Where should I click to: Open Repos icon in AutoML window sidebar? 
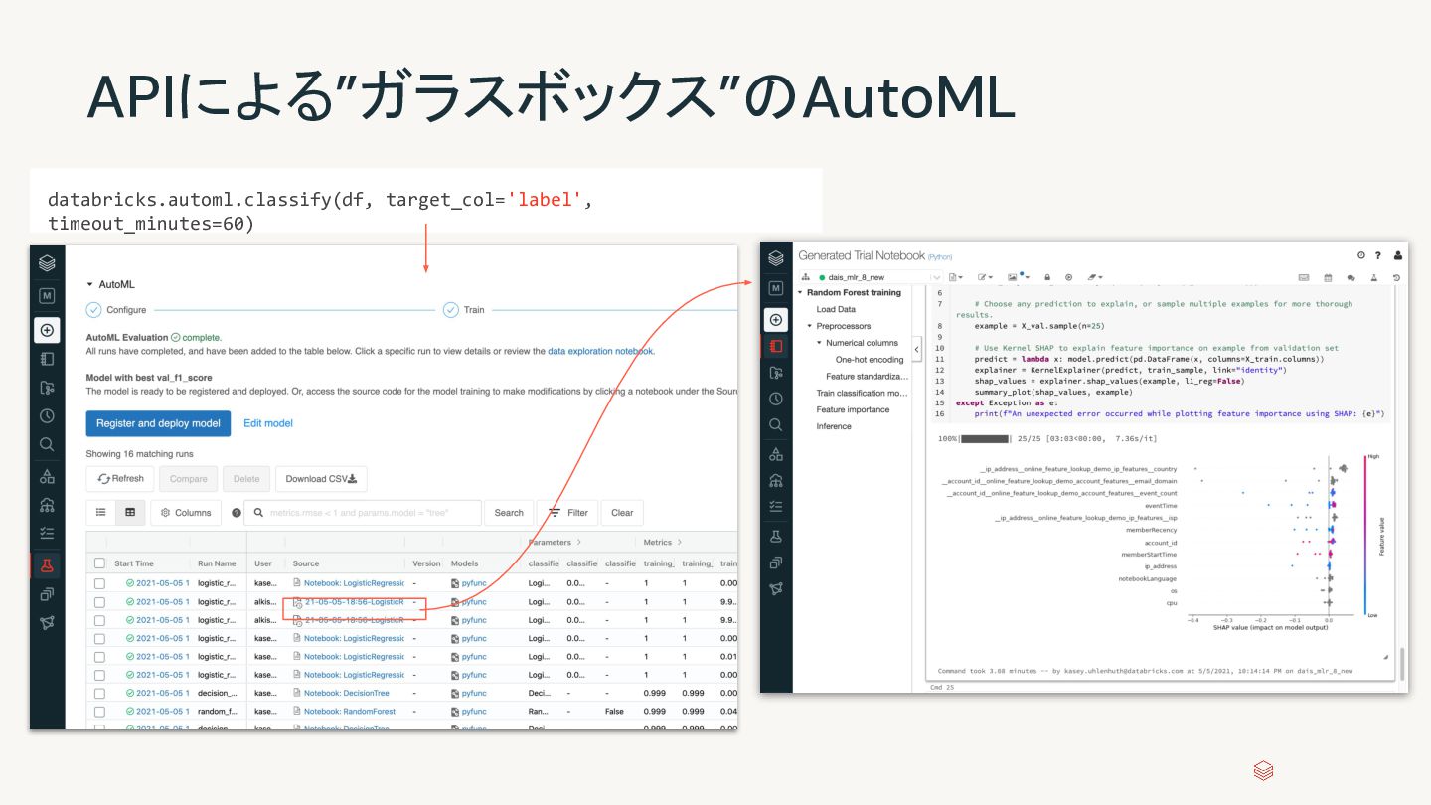tap(47, 388)
